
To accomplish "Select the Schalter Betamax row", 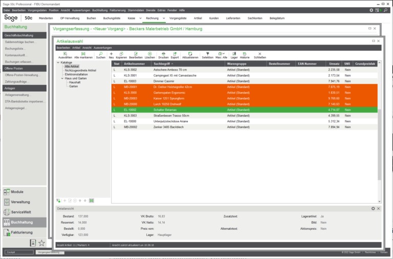I will pyautogui.click(x=169, y=110).
